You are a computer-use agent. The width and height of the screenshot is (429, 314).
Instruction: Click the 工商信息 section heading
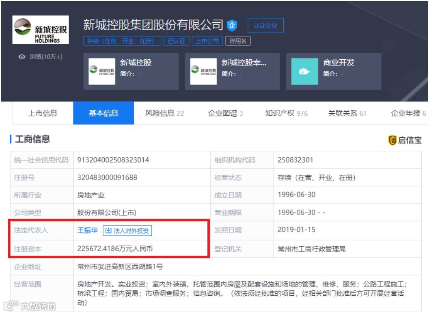pos(32,139)
